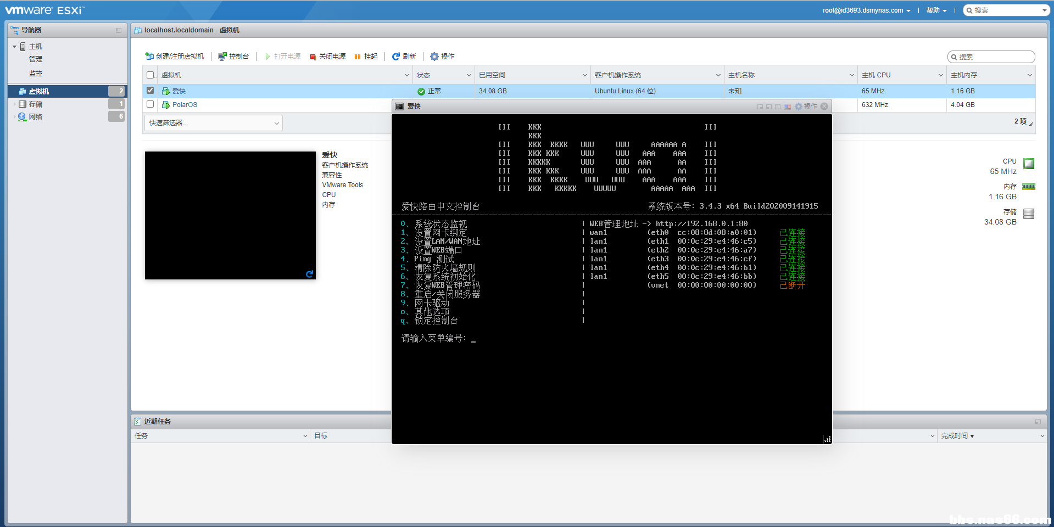Open the 主机 CPU column header dropdown arrow

(x=941, y=75)
